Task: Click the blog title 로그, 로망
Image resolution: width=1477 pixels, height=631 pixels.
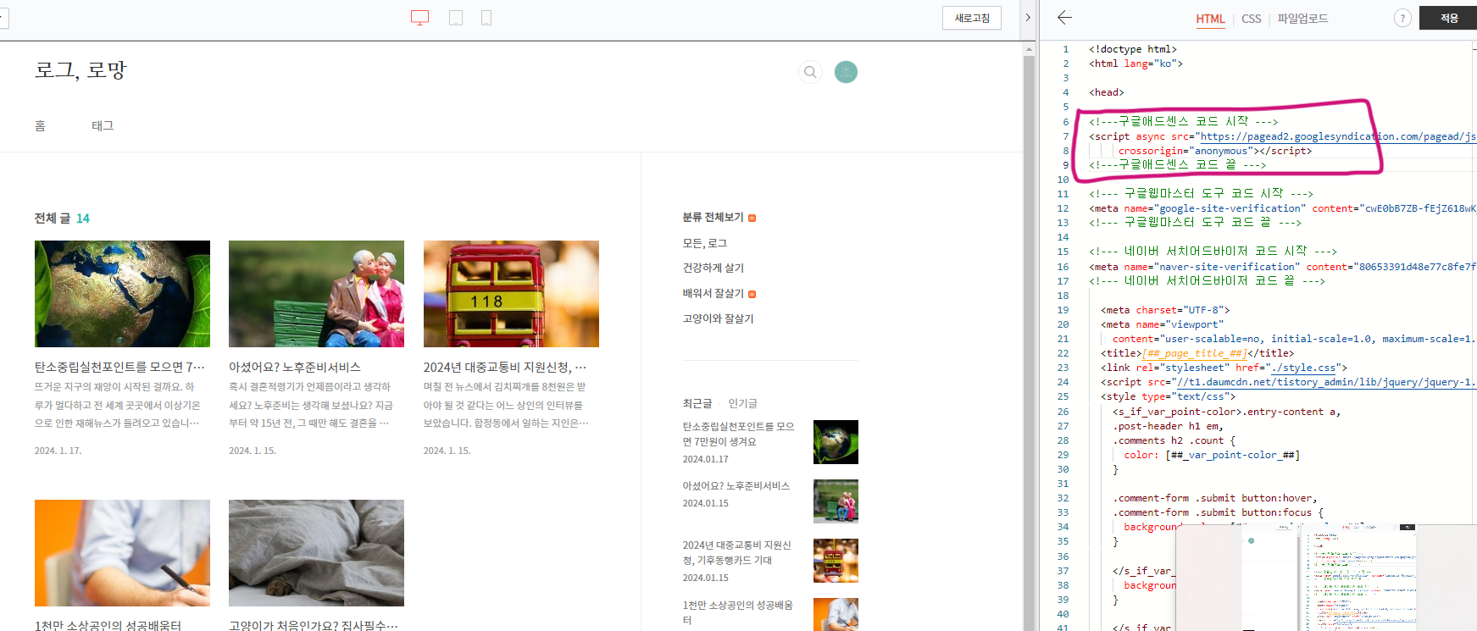Action: 81,70
